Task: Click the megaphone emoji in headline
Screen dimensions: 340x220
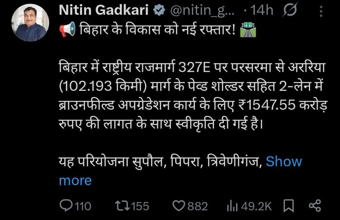Action: pyautogui.click(x=67, y=30)
